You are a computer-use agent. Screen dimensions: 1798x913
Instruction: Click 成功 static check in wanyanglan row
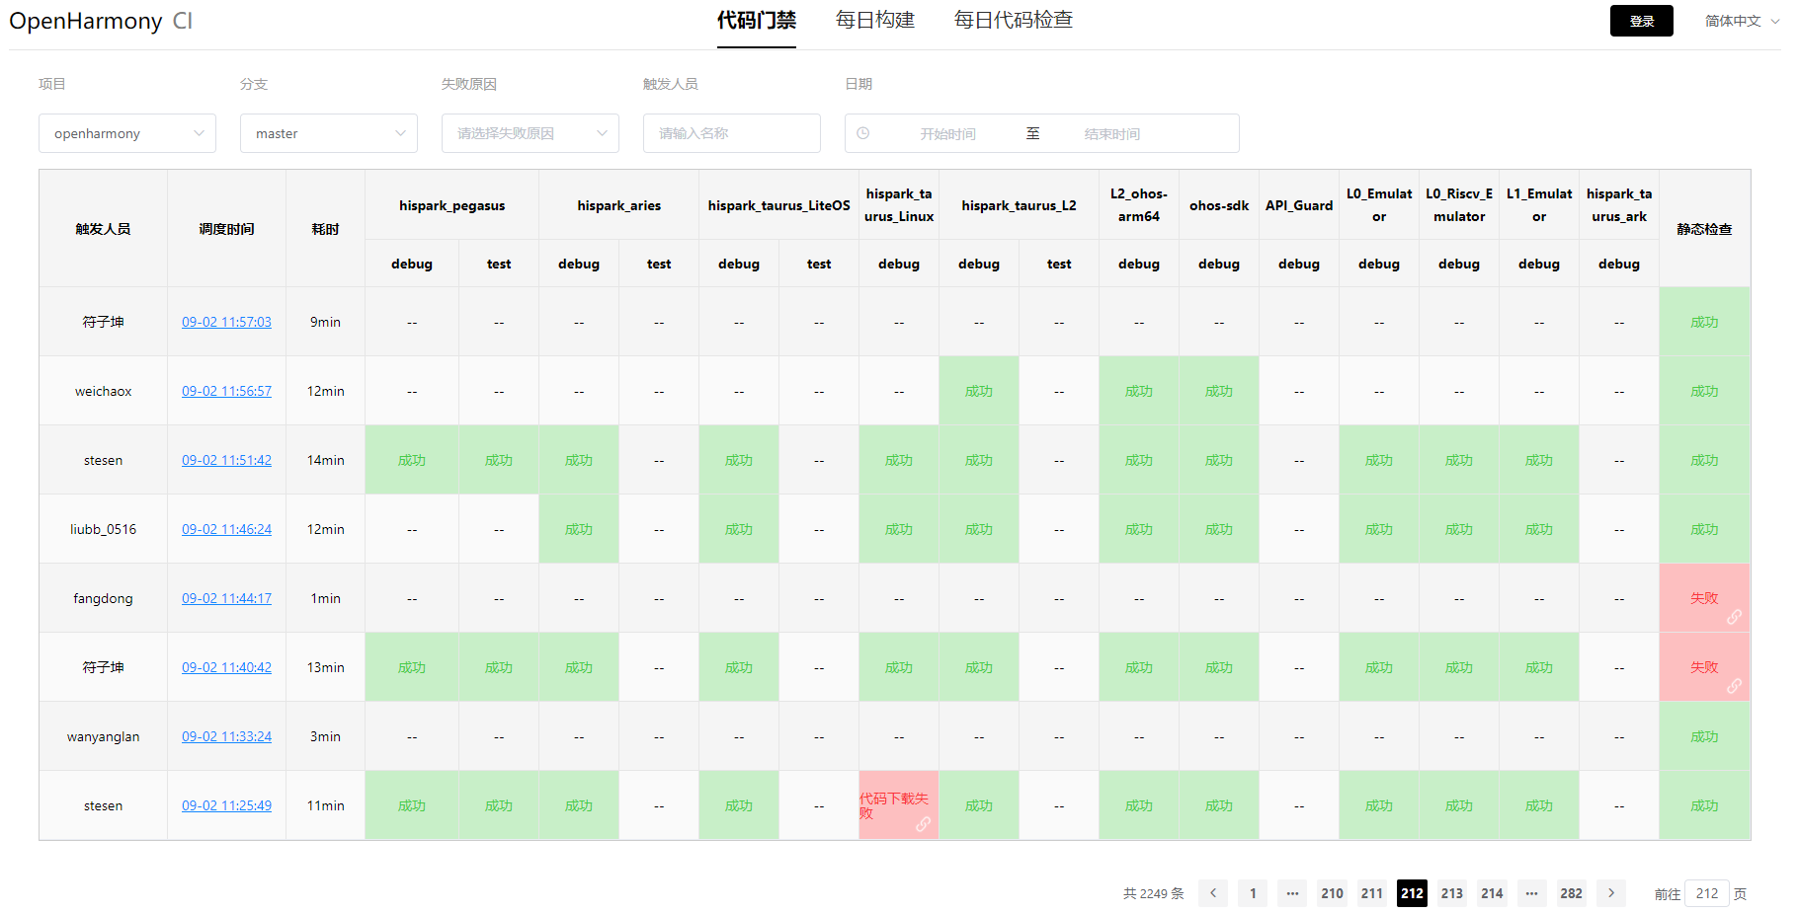[1704, 736]
